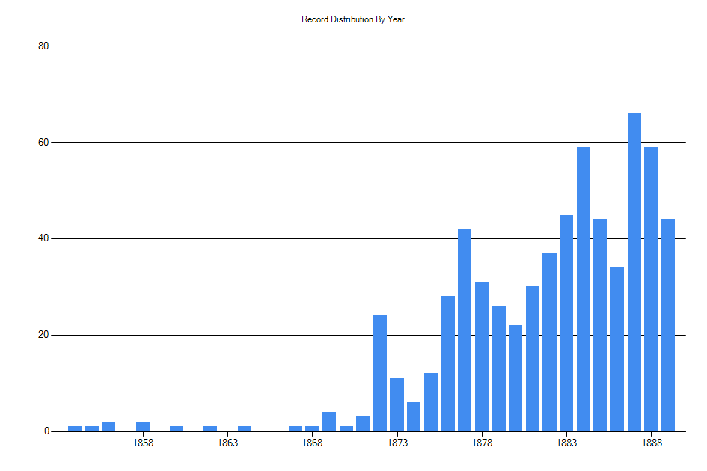Click the bar above the 1883 label
The height and width of the screenshot is (471, 707).
click(x=566, y=323)
